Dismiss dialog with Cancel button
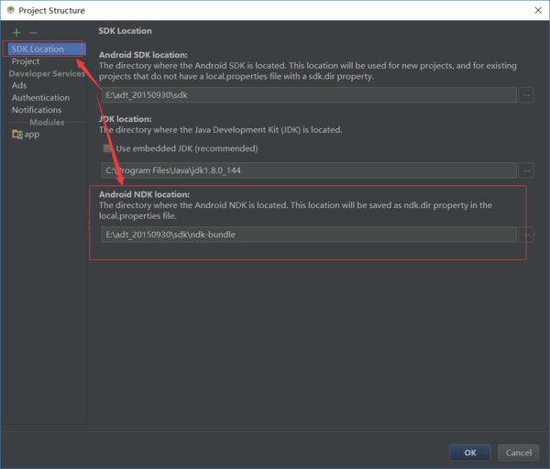 click(519, 453)
